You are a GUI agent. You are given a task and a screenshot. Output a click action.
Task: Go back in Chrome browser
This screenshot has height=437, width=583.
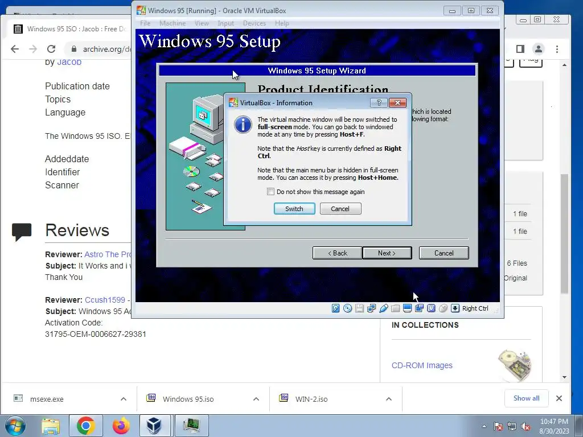15,49
